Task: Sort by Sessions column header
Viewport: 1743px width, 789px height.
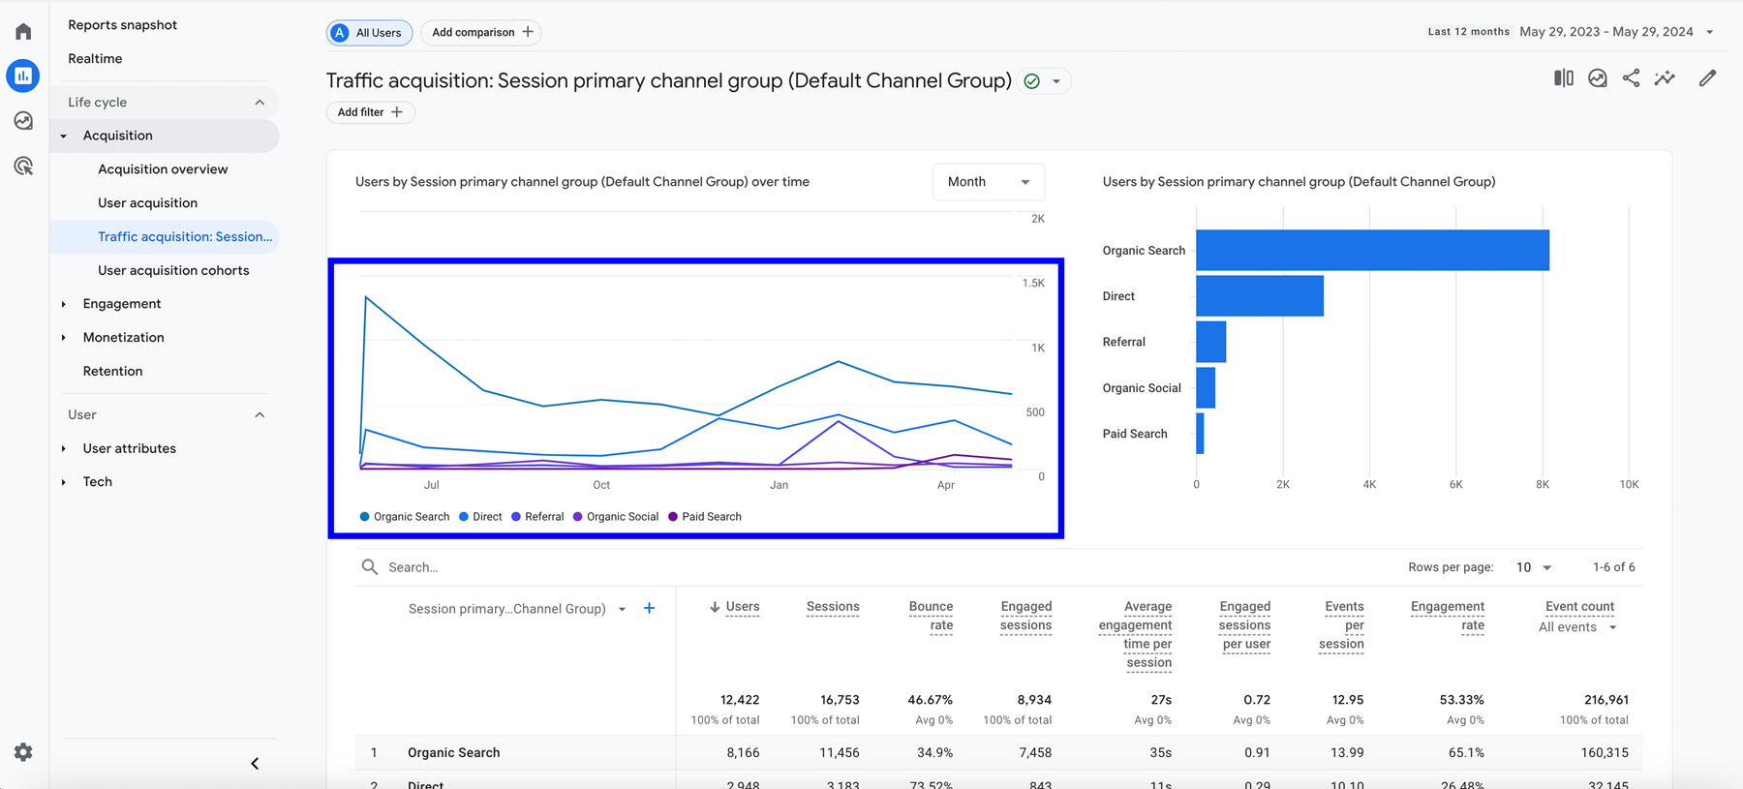Action: click(833, 607)
